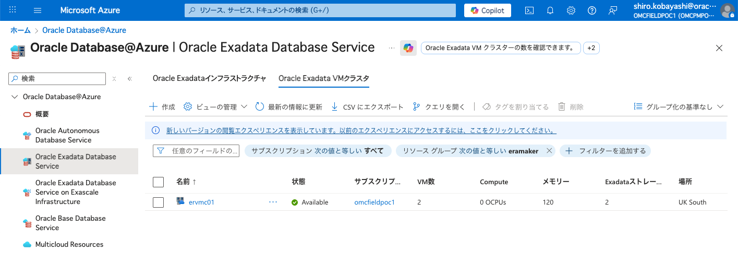Image resolution: width=738 pixels, height=275 pixels.
Task: Open the more options ellipsis beside page title
Action: (x=392, y=48)
